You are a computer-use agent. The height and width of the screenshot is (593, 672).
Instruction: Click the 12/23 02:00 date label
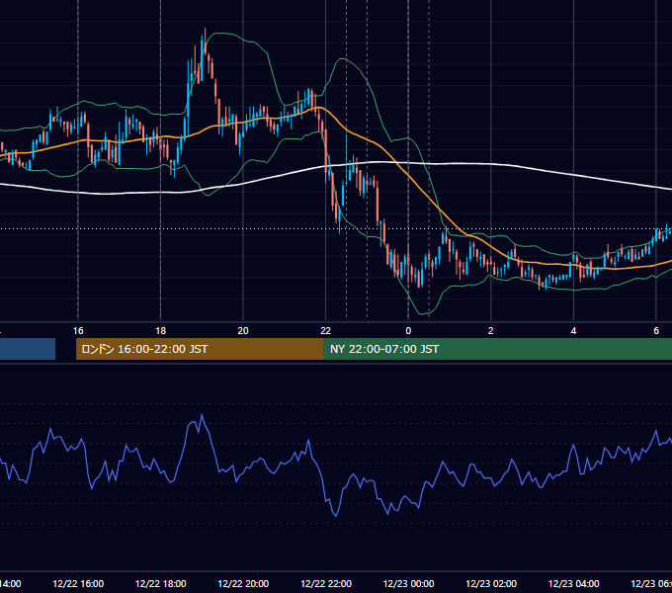pos(491,583)
